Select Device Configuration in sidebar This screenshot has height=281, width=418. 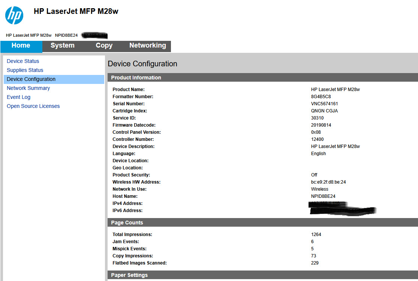click(54, 79)
